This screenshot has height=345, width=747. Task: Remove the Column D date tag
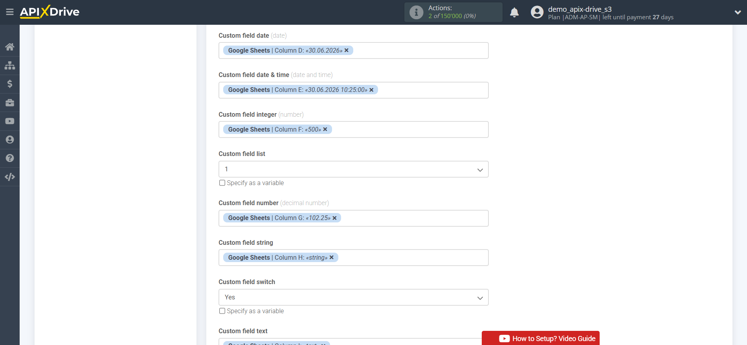click(x=347, y=50)
